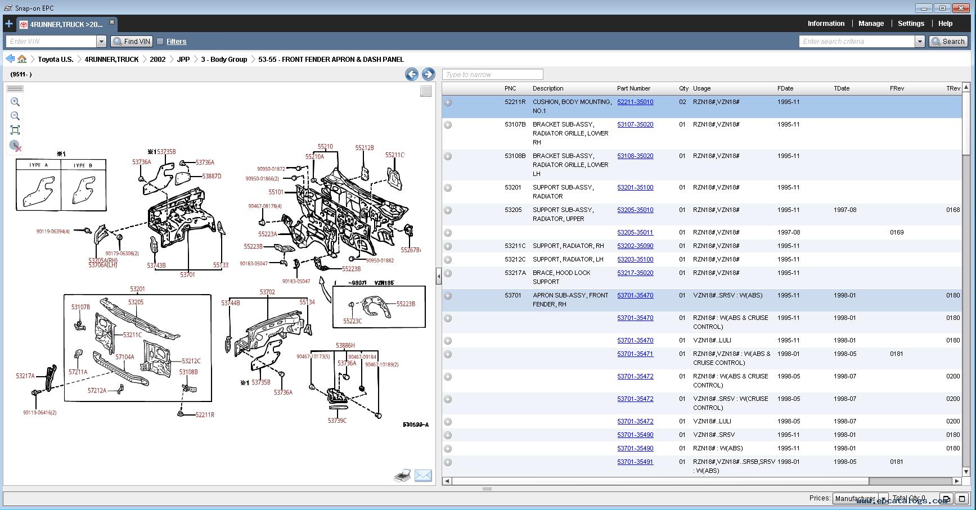
Task: Navigate to 2002 breadcrumb
Action: click(x=158, y=59)
